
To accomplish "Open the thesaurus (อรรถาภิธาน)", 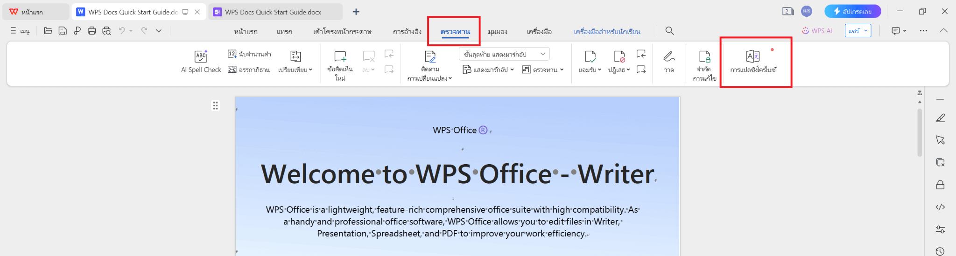I will coord(249,69).
